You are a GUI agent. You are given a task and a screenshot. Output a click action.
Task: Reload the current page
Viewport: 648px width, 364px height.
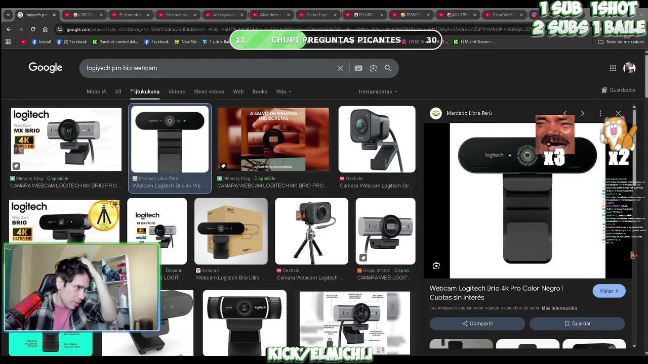(x=33, y=29)
